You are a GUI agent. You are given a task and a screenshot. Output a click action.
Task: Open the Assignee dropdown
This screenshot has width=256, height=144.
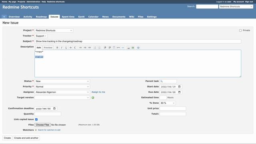coord(62,92)
